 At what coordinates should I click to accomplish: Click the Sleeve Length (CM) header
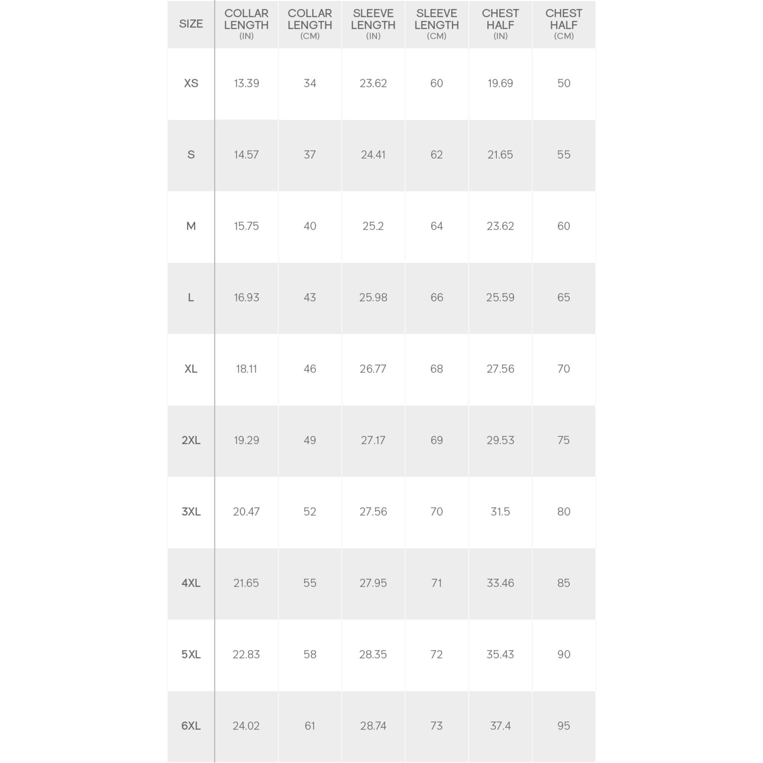pyautogui.click(x=436, y=24)
